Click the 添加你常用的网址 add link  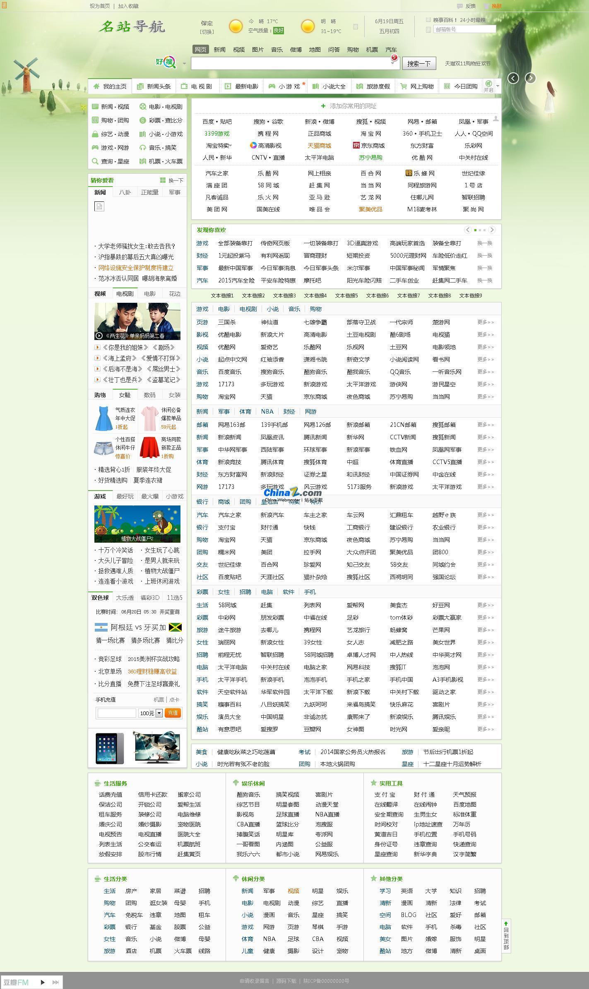tap(349, 106)
